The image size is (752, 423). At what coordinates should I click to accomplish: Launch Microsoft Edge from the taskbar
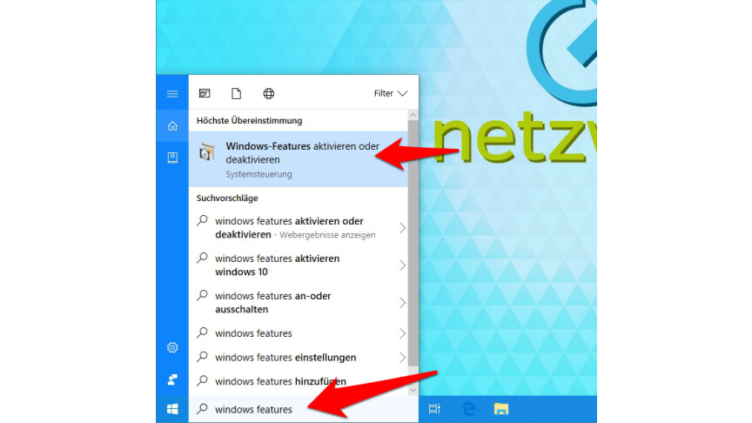coord(468,409)
